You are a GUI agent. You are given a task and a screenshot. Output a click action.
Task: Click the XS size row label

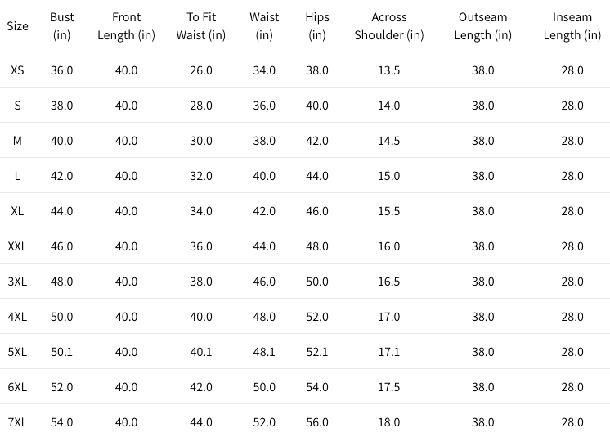coord(17,70)
